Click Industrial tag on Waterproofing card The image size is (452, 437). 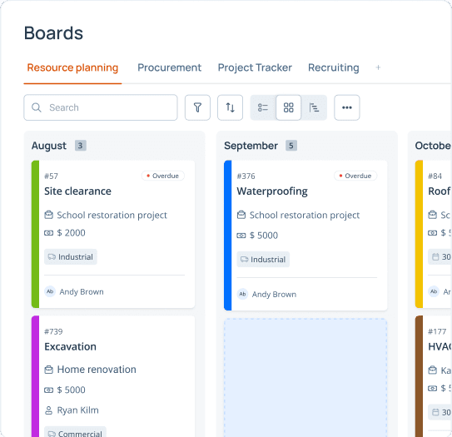[x=263, y=260]
